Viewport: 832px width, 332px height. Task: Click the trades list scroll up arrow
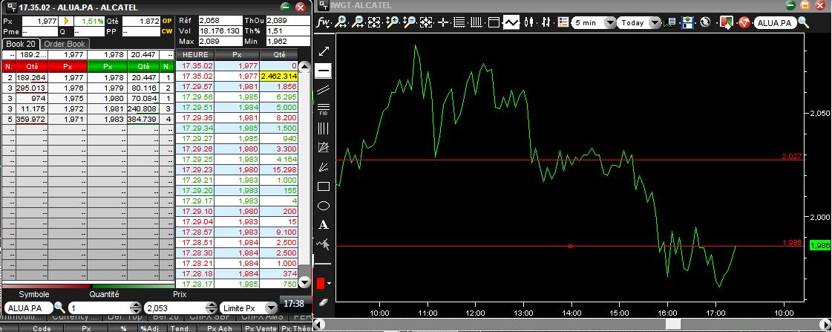(x=304, y=67)
